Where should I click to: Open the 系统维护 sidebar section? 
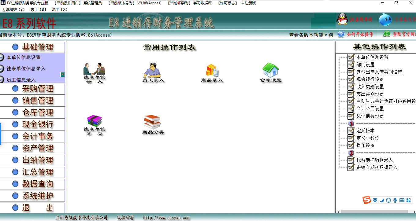32,196
